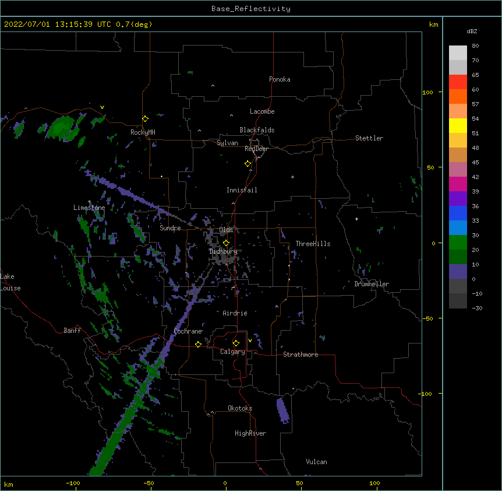
Task: Click the Strathmore label
Action: tap(301, 355)
